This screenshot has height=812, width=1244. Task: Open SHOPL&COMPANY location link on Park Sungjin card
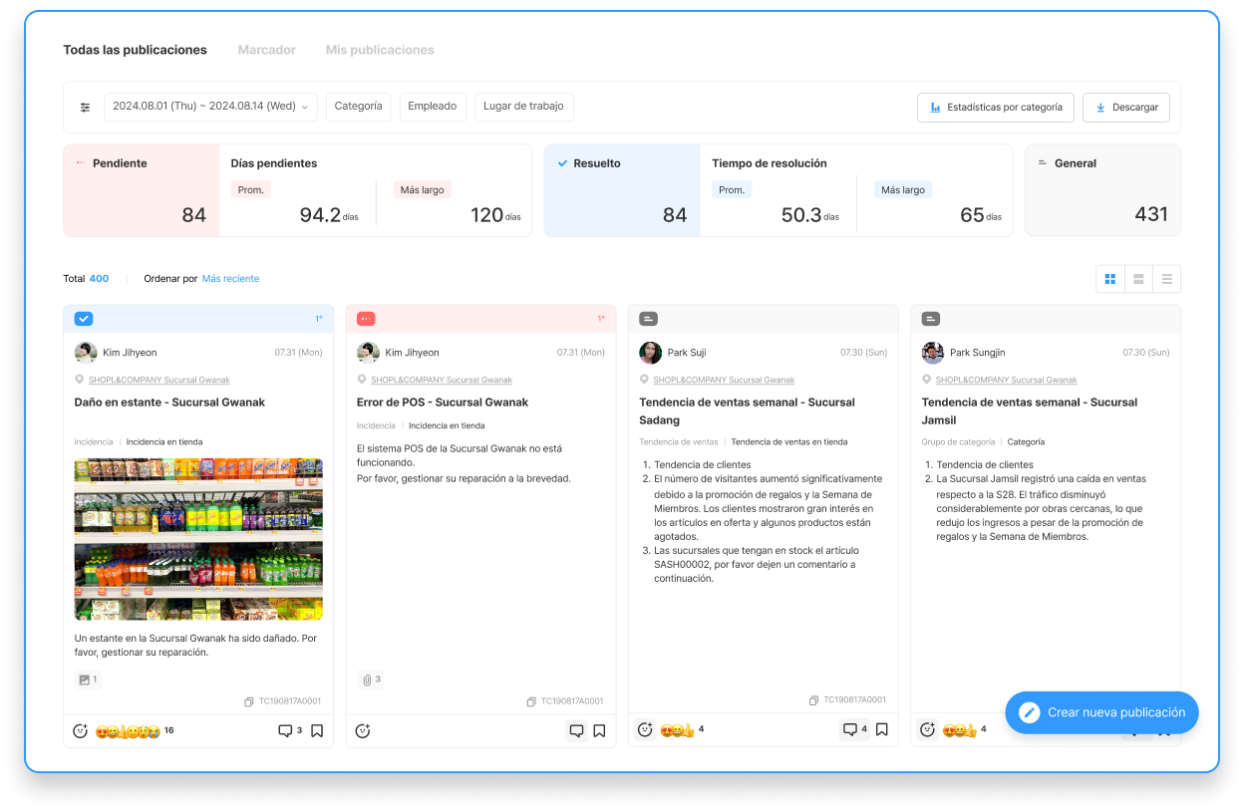(x=1006, y=380)
